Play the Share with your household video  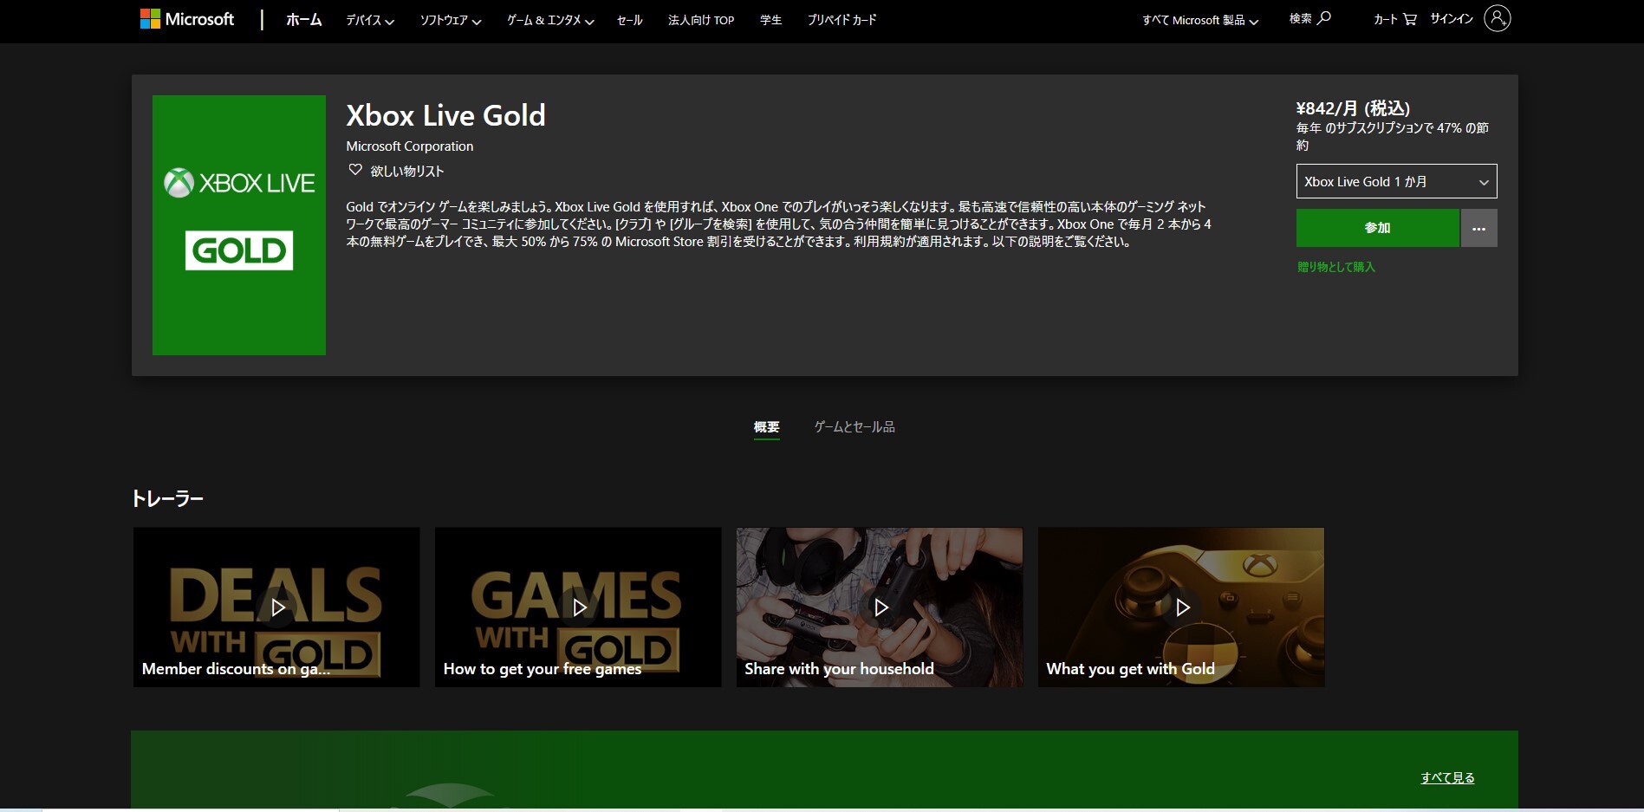click(x=880, y=607)
